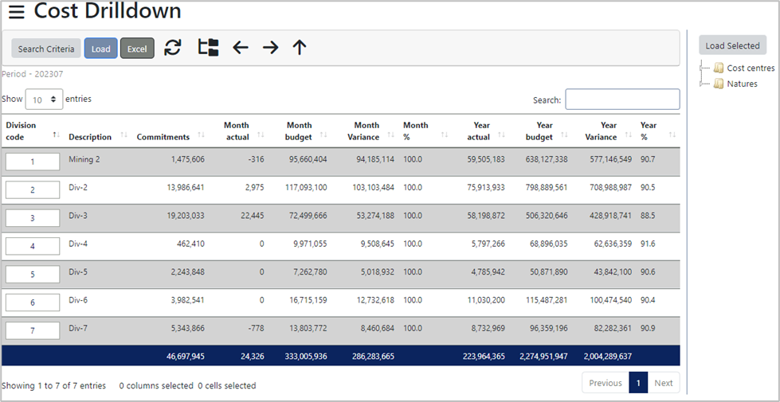Viewport: 780px width, 402px height.
Task: Click the Div-3 description cell
Action: point(78,216)
